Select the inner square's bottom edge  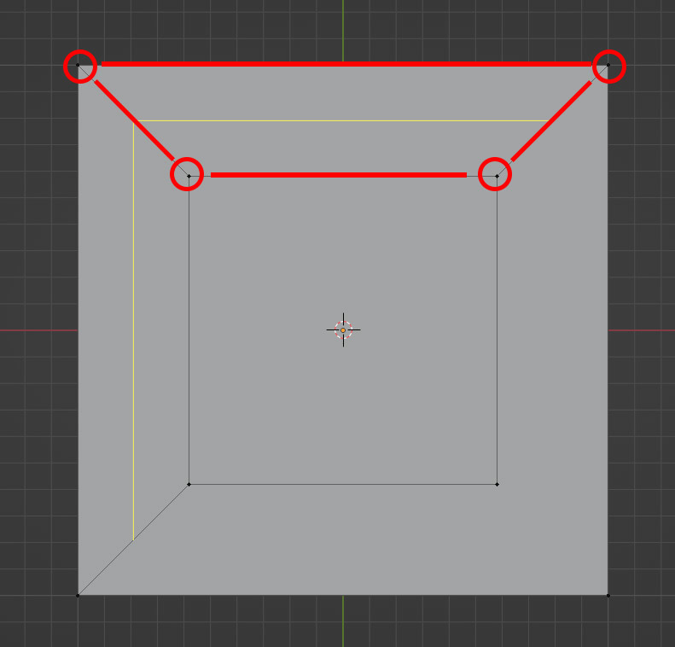click(x=343, y=484)
